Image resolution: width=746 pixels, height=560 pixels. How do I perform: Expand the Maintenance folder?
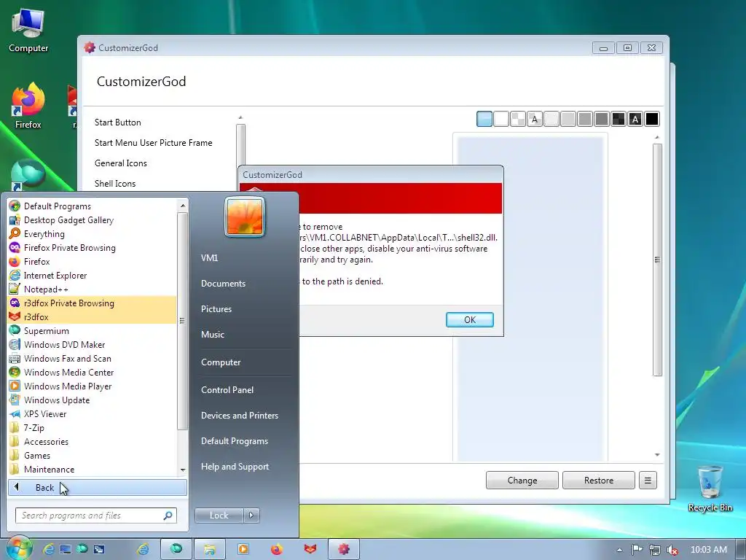click(x=92, y=469)
